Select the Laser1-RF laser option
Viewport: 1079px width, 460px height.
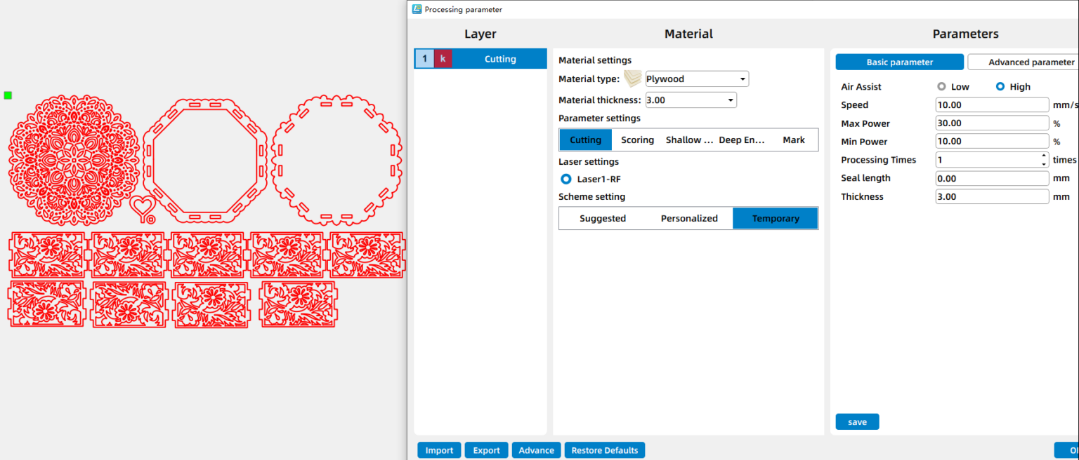[565, 179]
